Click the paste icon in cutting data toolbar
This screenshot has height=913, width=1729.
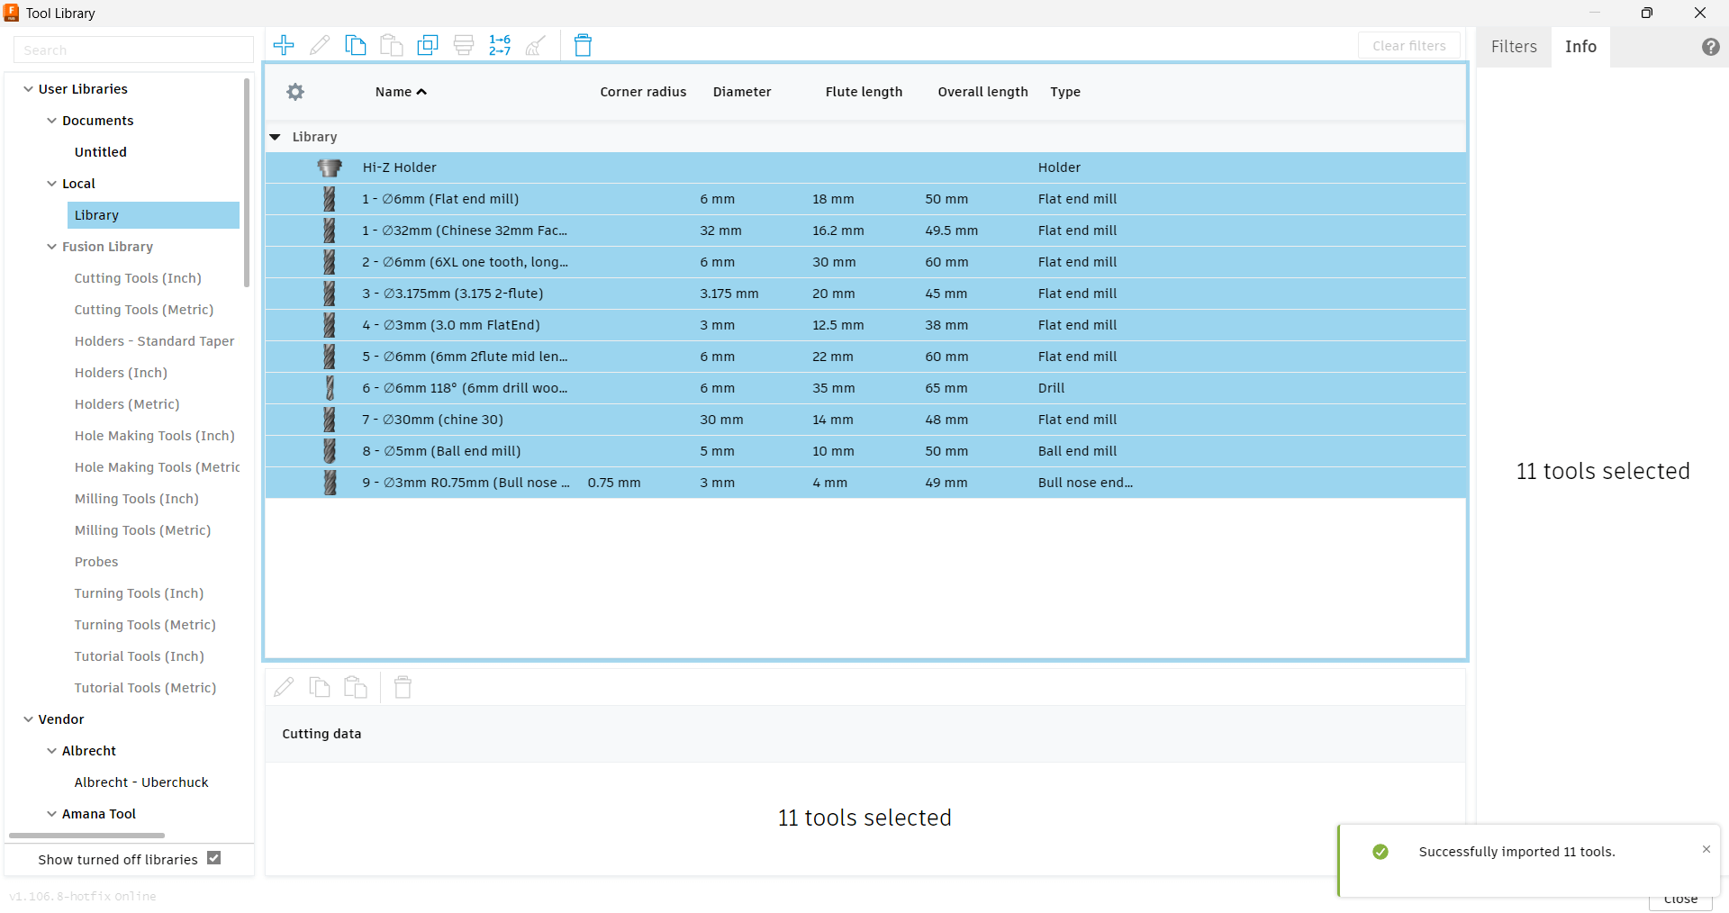[356, 688]
